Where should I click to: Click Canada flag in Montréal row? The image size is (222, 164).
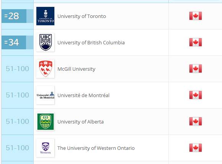tap(196, 95)
